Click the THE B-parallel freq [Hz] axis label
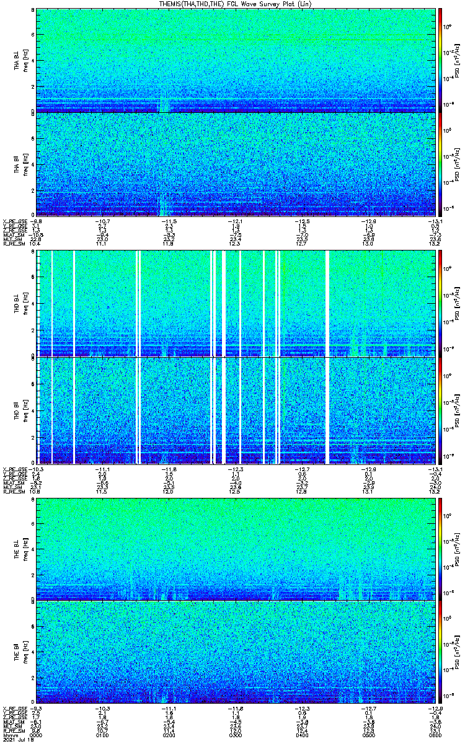This screenshot has width=465, height=744. (26, 652)
